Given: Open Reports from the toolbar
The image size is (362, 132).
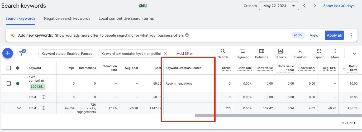Looking at the screenshot, I should pyautogui.click(x=280, y=53).
